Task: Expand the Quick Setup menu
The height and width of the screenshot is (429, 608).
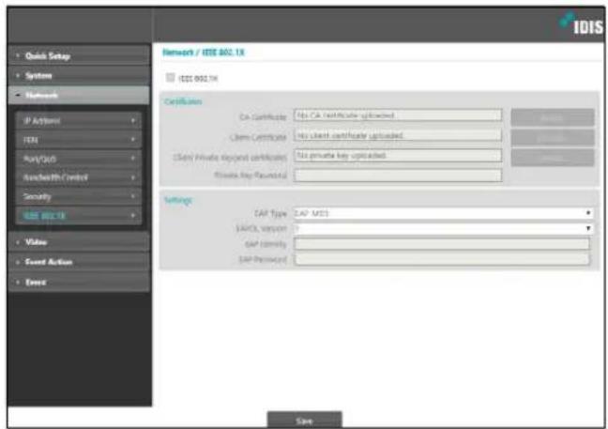Action: pyautogui.click(x=79, y=56)
